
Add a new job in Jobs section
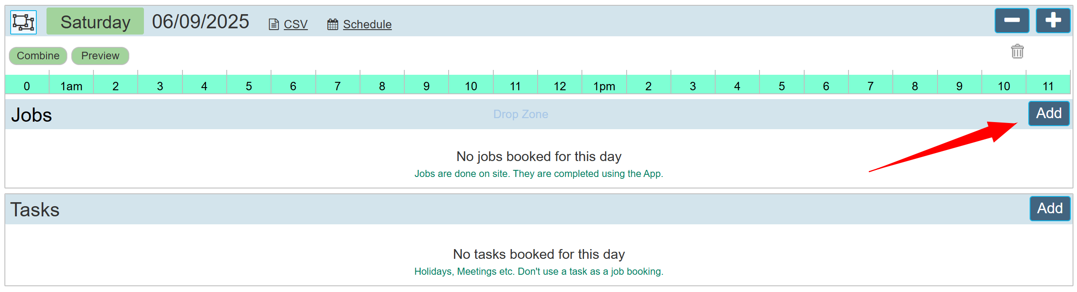tap(1049, 113)
